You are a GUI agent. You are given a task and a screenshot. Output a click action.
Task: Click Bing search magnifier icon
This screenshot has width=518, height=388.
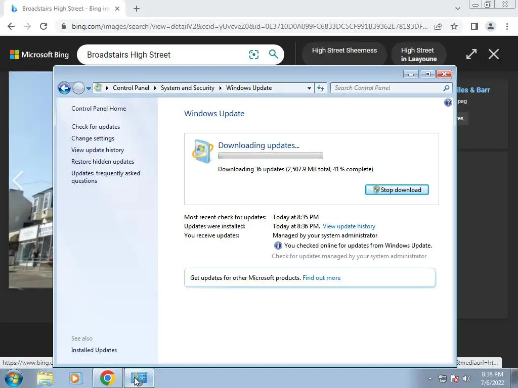click(x=274, y=54)
